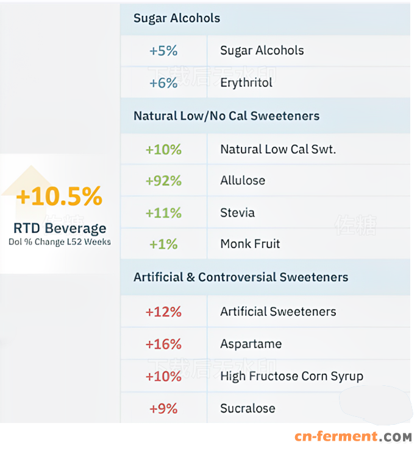The width and height of the screenshot is (420, 451).
Task: Click the +5% Sugar Alcohols value
Action: click(163, 51)
